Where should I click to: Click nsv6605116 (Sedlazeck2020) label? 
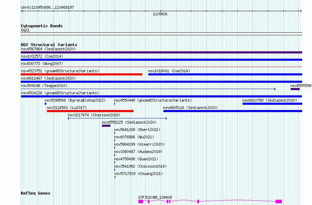tap(190, 108)
